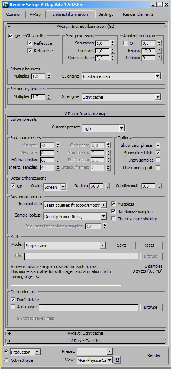Click the Reset irradiance map button
This screenshot has width=171, height=369.
tap(150, 245)
